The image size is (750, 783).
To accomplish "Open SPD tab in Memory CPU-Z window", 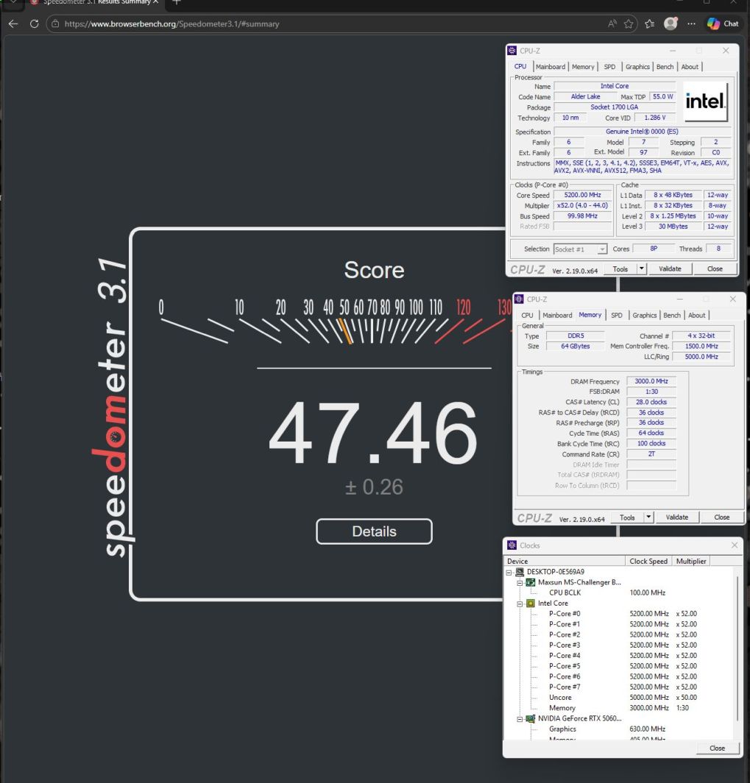I will click(x=617, y=315).
